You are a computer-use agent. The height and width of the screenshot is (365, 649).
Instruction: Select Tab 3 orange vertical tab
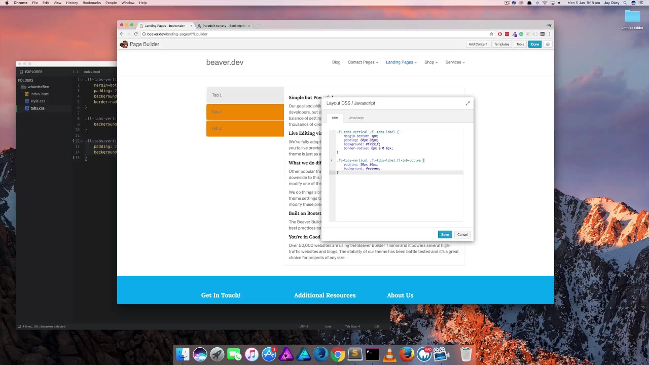coord(245,128)
